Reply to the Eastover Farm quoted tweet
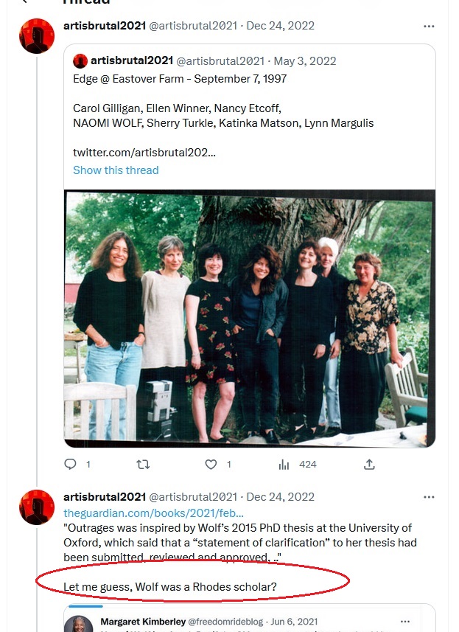 [x=71, y=465]
